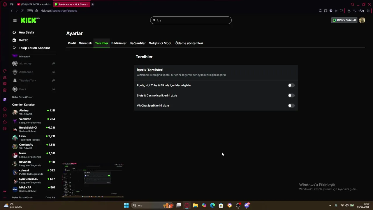The height and width of the screenshot is (210, 373).
Task: Open Twitch in the Opera sidebar
Action: (5, 99)
